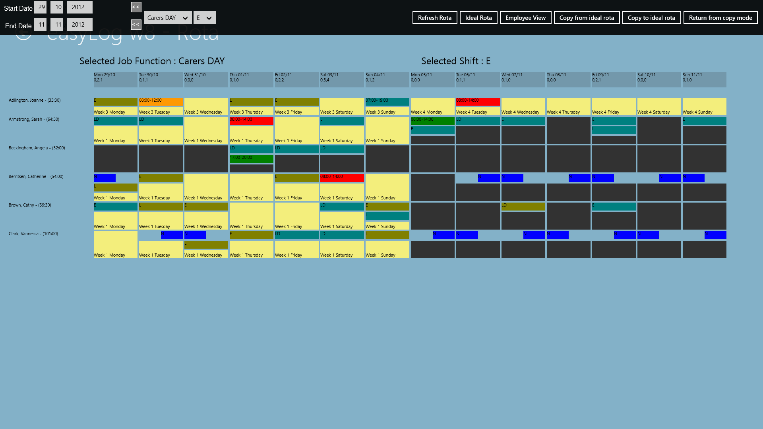Click the End Date back arrow button
This screenshot has height=429, width=763.
[x=136, y=24]
